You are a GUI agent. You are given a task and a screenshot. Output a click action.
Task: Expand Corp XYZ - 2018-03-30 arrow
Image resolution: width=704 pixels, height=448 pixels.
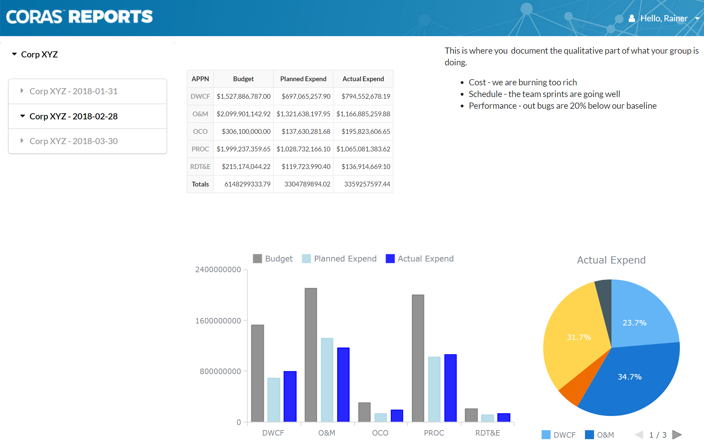coord(22,141)
